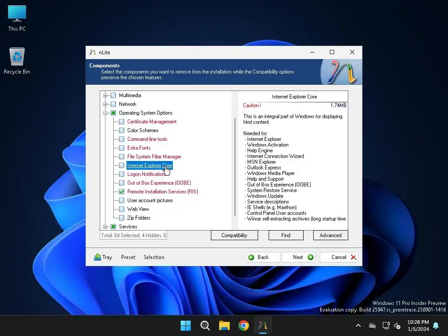
Task: Click the OneDrive cloud tray icon
Action: point(372,325)
